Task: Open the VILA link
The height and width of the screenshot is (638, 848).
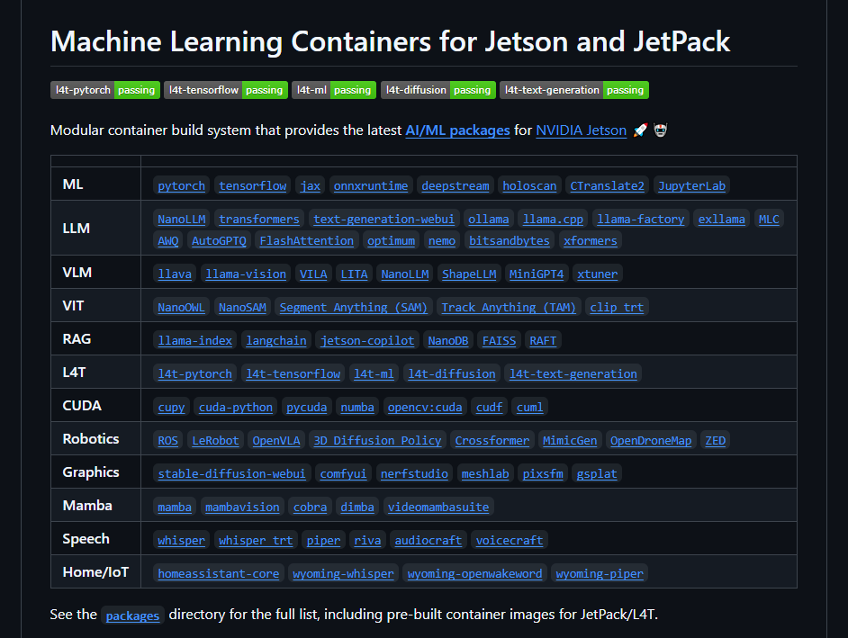Action: [313, 274]
